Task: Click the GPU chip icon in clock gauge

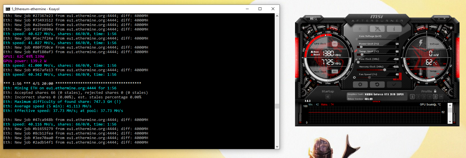Action: tap(335, 44)
